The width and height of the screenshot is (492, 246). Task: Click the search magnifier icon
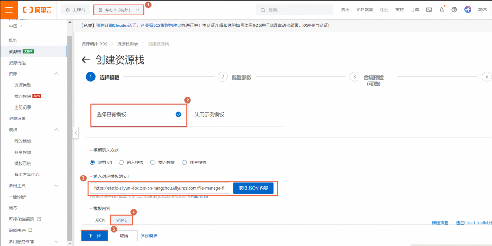pos(263,10)
